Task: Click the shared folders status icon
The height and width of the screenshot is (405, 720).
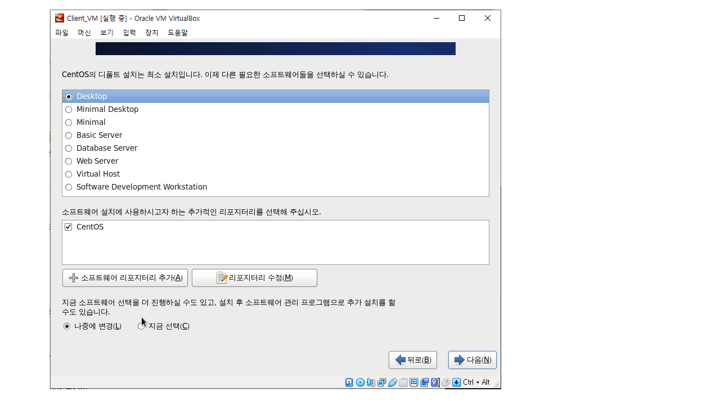Action: 403,382
